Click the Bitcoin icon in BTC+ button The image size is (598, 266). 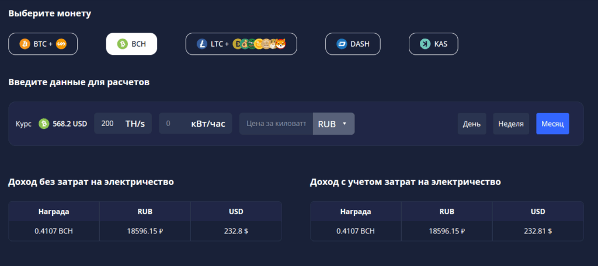click(x=25, y=44)
